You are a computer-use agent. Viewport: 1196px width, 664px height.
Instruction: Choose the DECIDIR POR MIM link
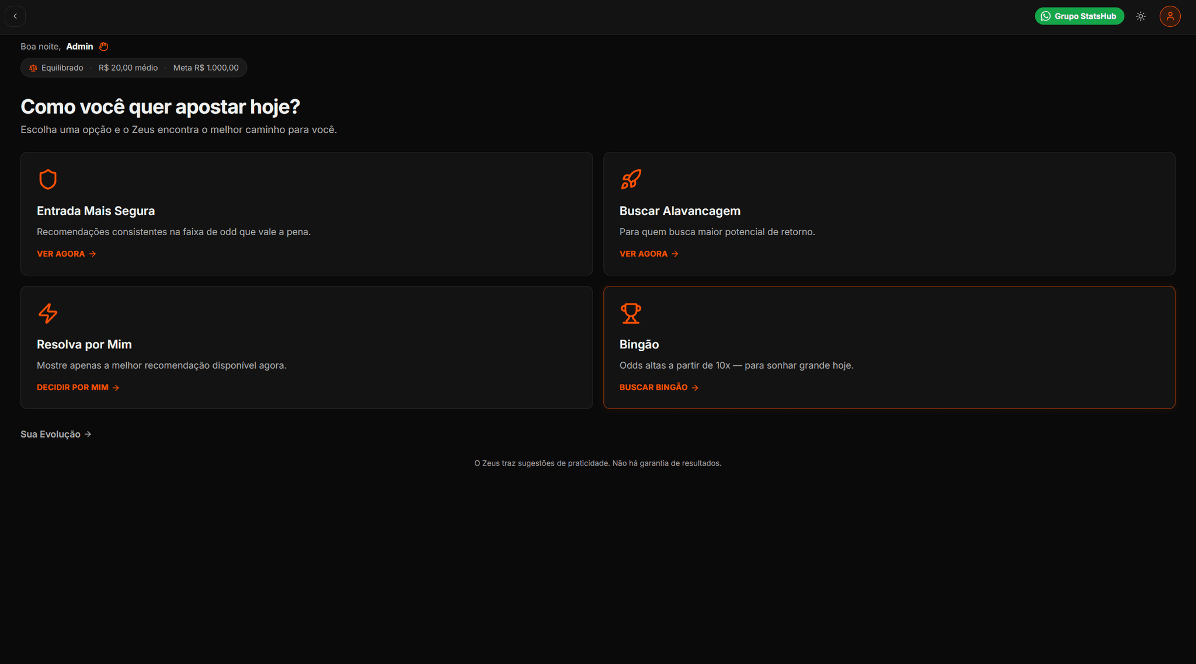(78, 387)
